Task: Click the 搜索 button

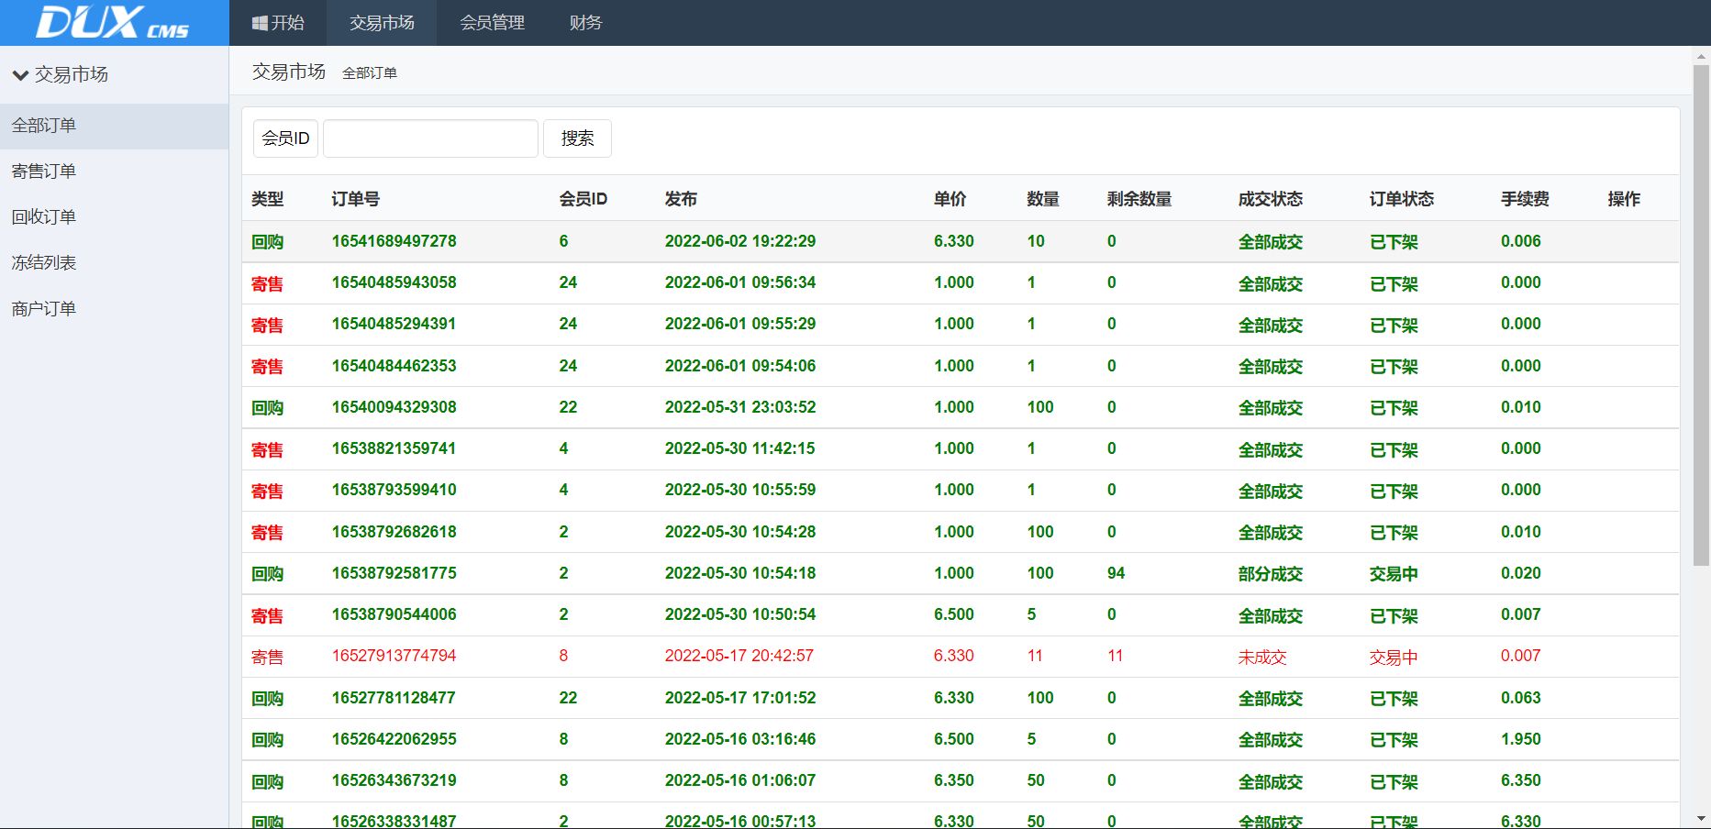Action: pyautogui.click(x=577, y=138)
